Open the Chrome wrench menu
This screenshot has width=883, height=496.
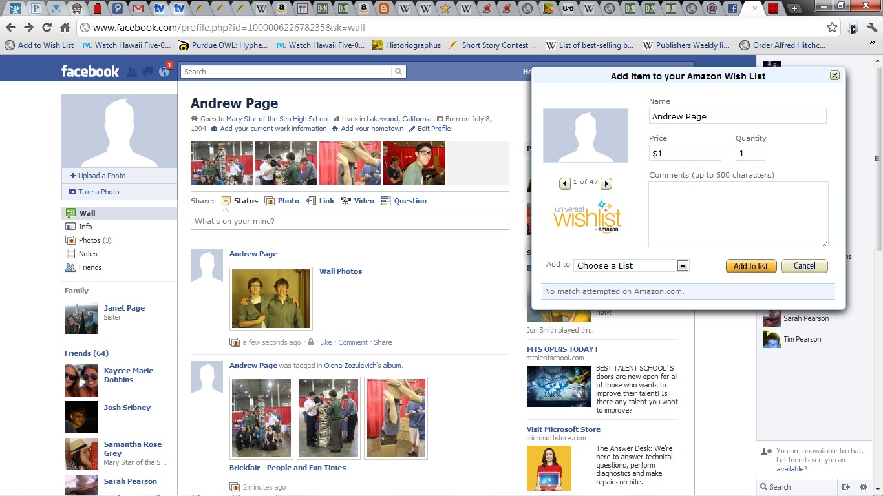tap(872, 27)
